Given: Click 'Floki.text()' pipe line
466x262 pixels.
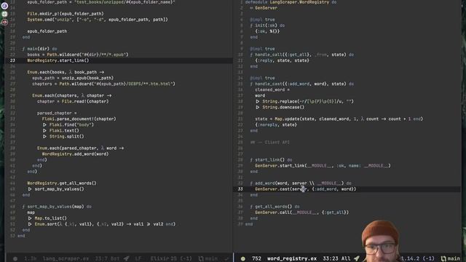Looking at the screenshot, I should click(60, 130).
